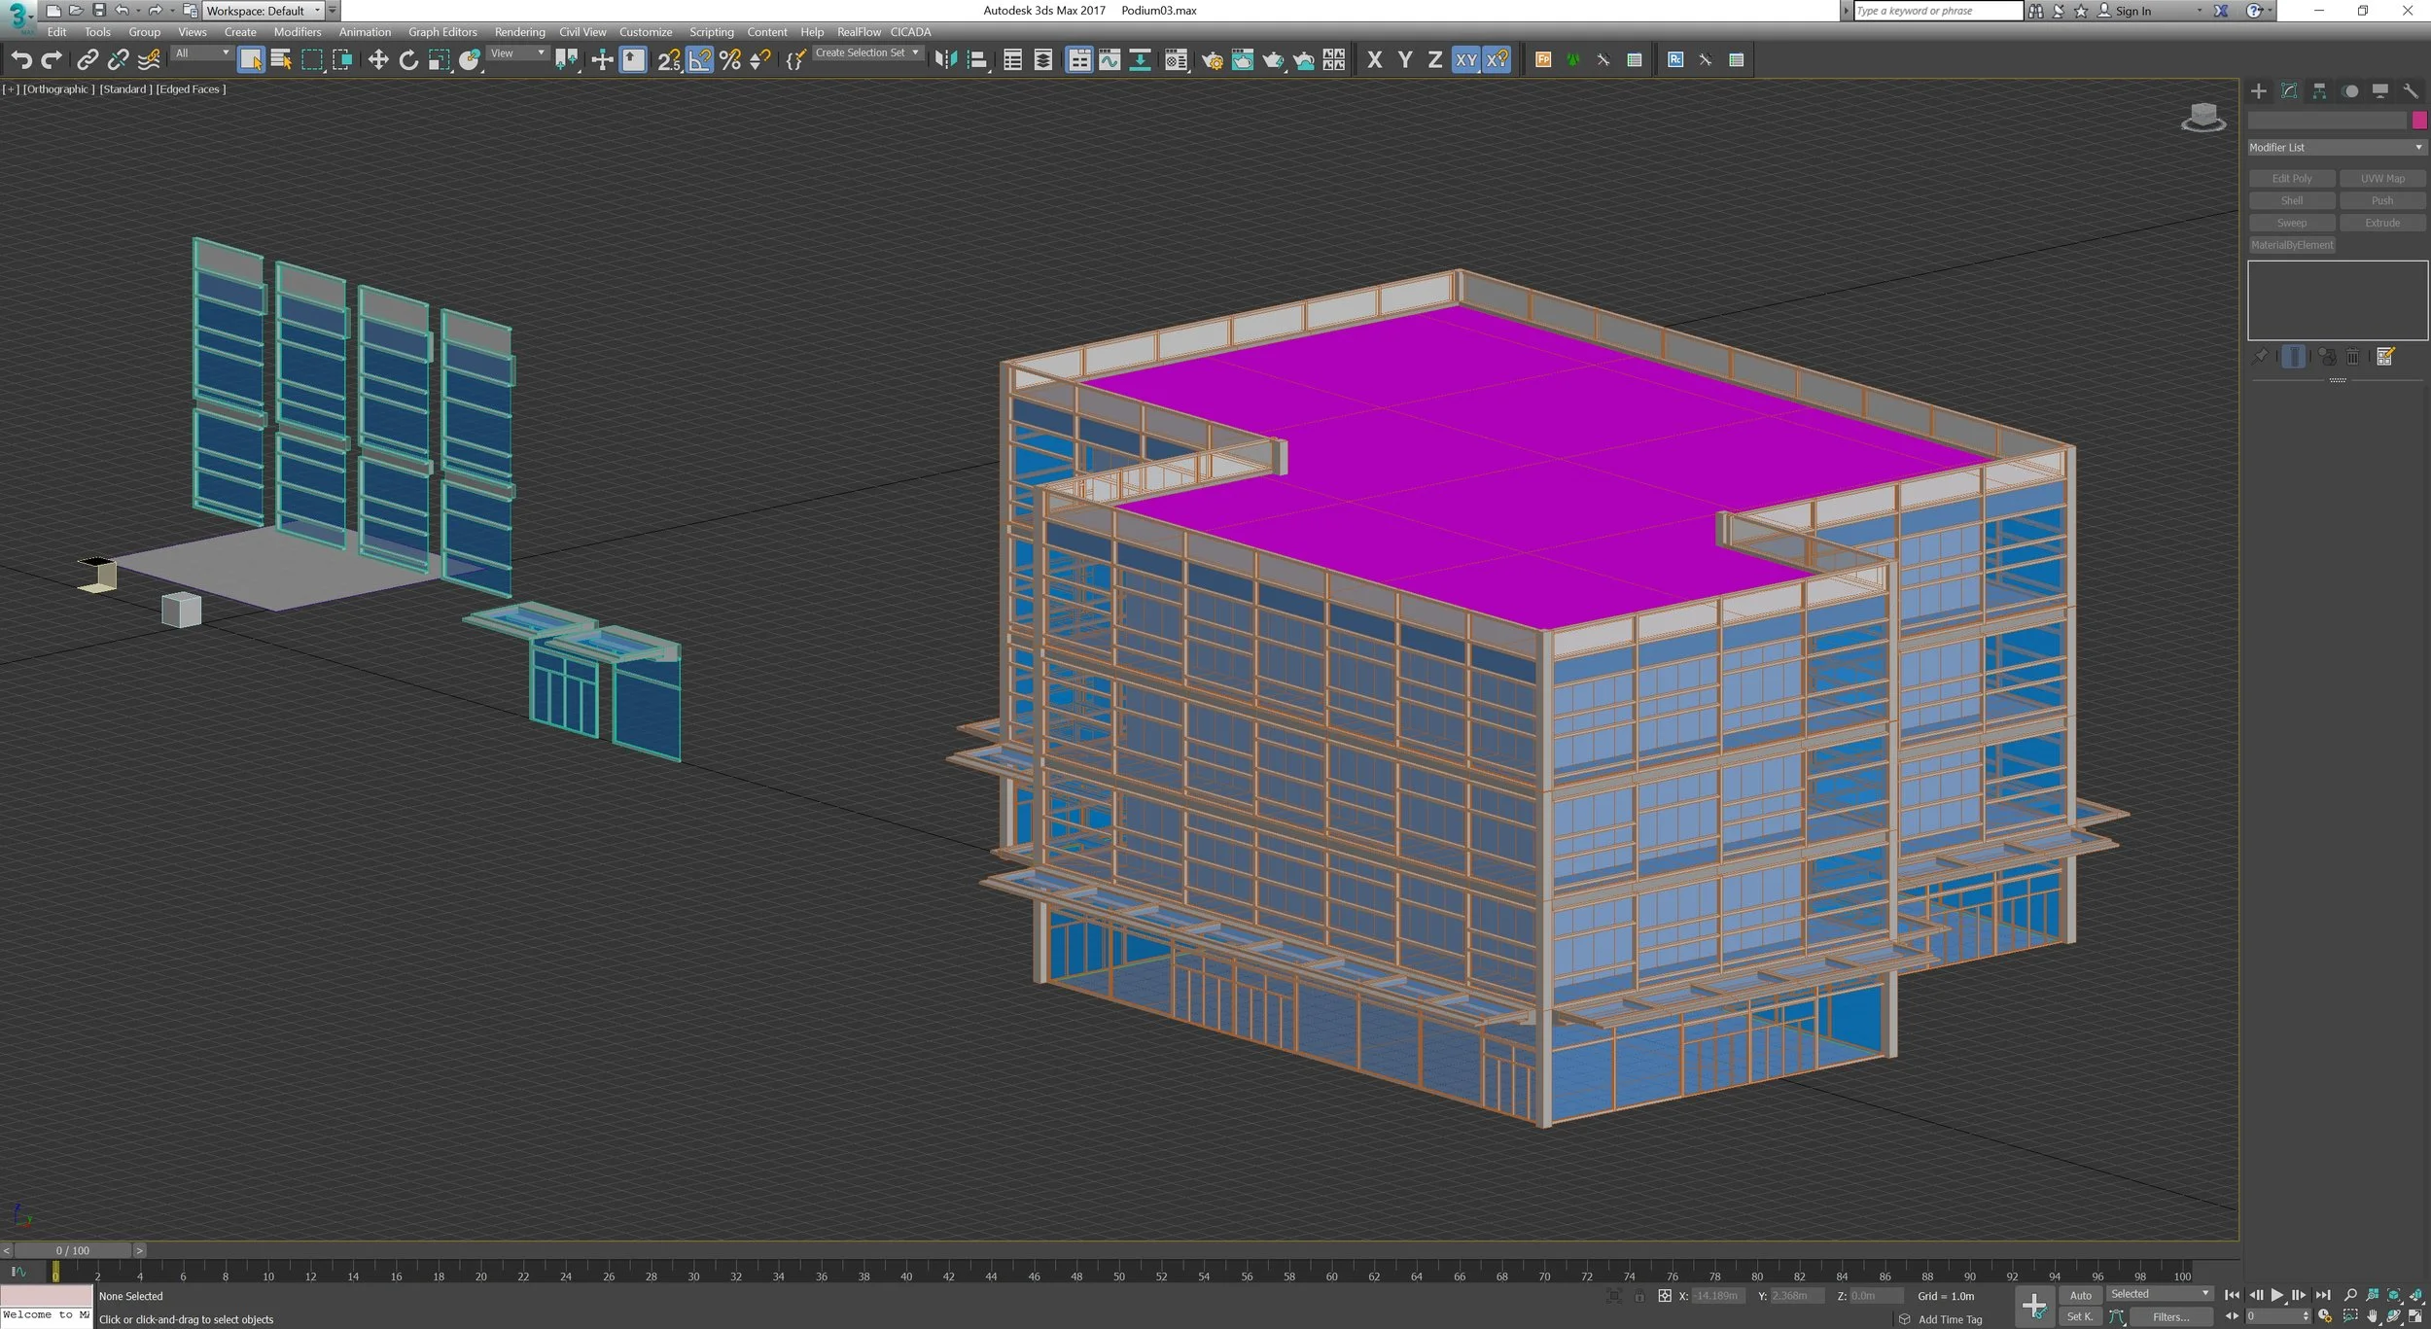Select the Rotate tool
The width and height of the screenshot is (2431, 1329).
(408, 60)
